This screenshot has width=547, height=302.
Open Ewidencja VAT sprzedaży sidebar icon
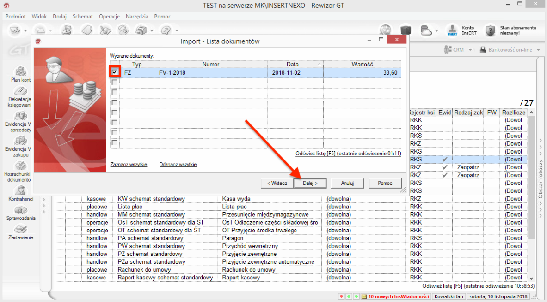(20, 116)
